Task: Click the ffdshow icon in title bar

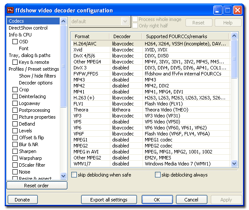Action: (10, 10)
